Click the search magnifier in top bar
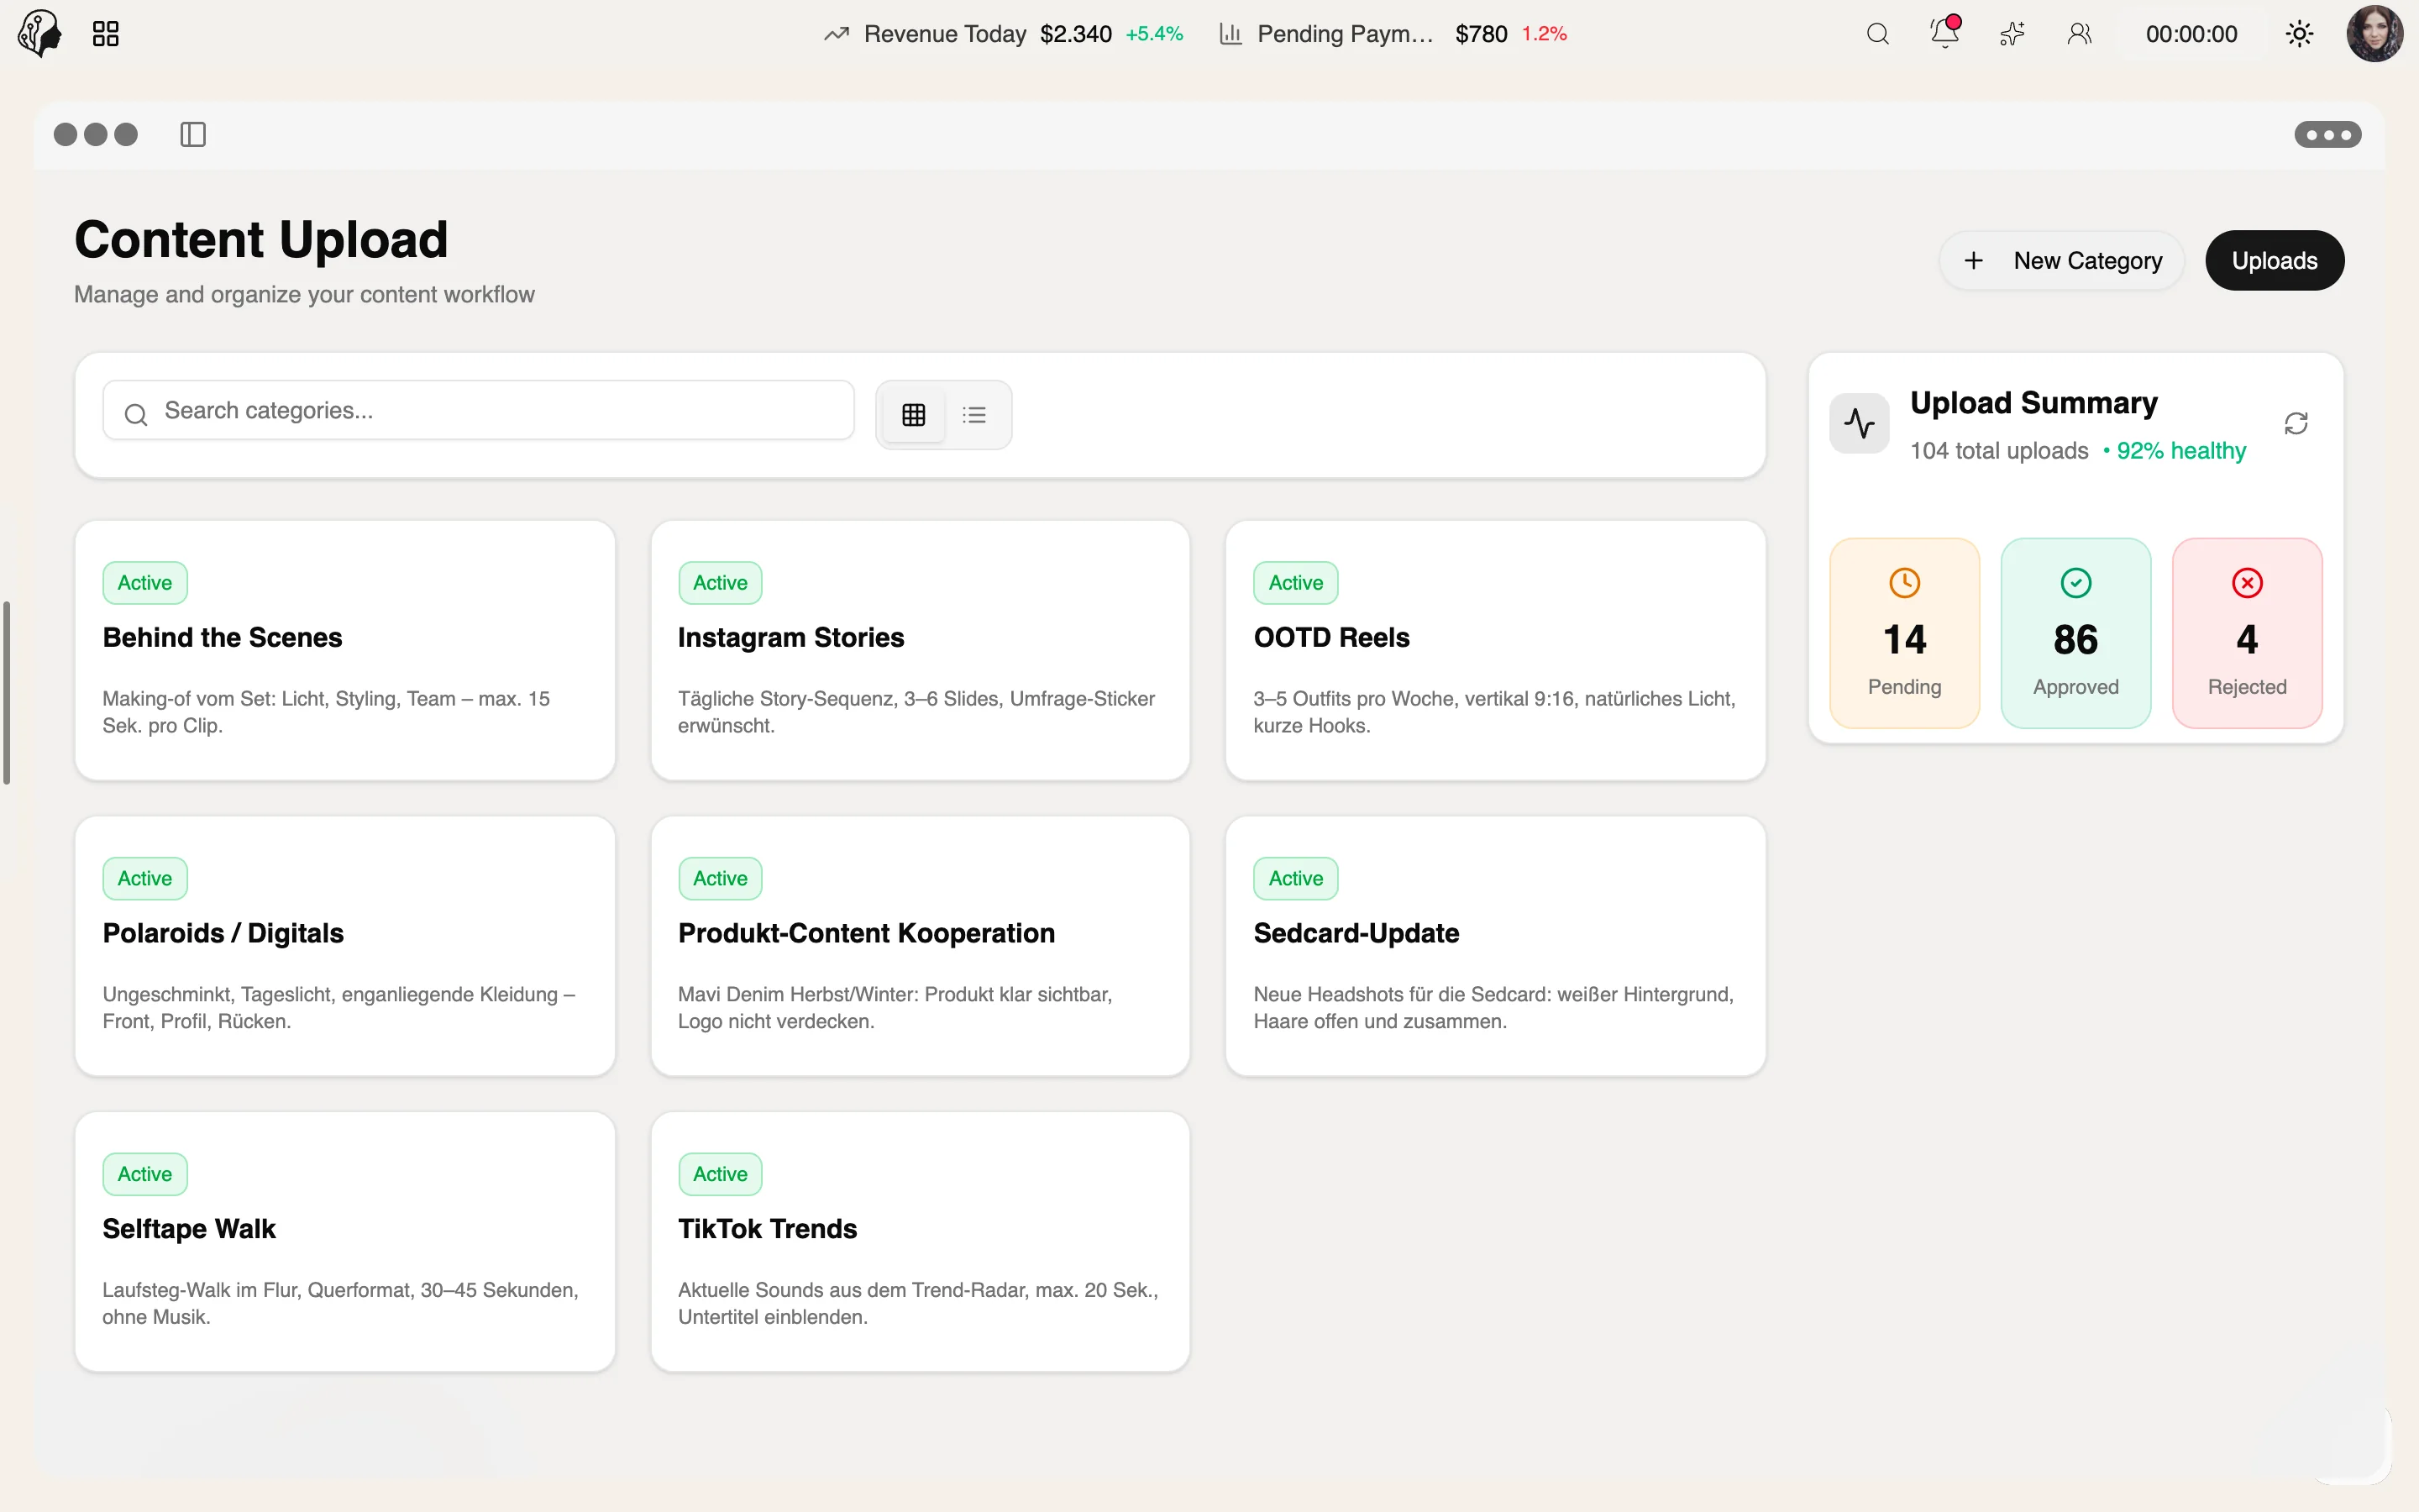The width and height of the screenshot is (2419, 1512). (1877, 34)
